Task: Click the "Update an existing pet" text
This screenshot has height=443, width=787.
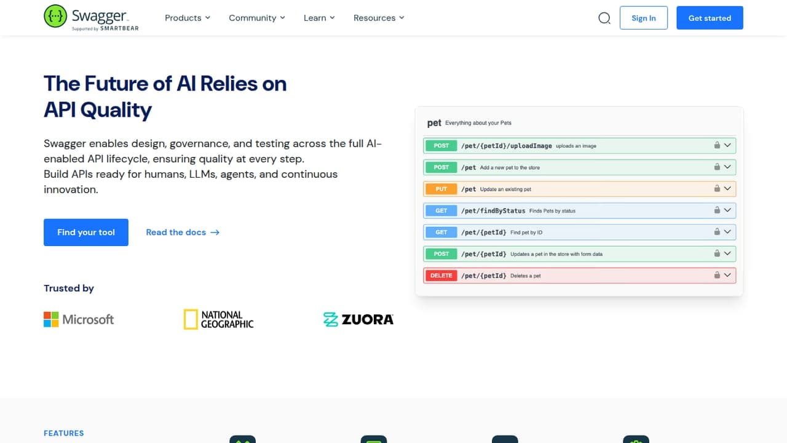Action: (505, 190)
